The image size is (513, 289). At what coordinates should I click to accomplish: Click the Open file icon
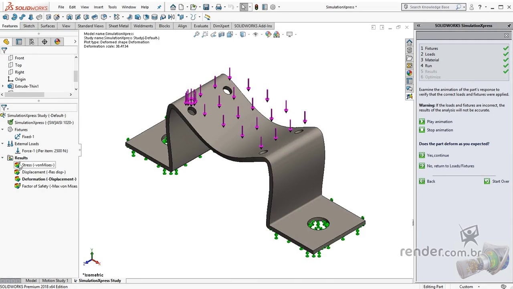click(194, 7)
